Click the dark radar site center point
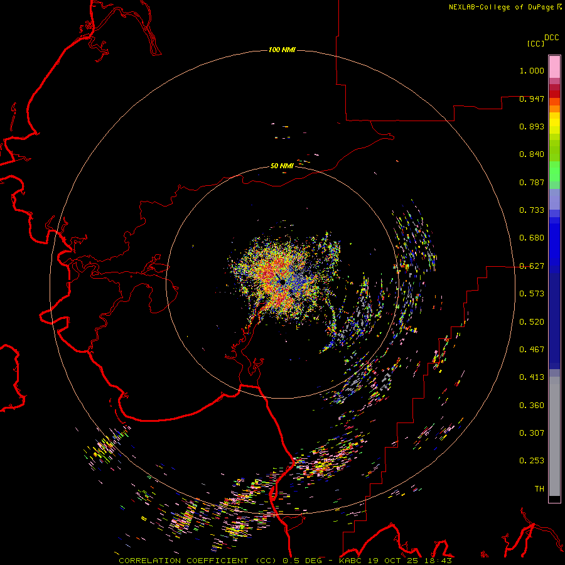The image size is (565, 565). (x=282, y=282)
